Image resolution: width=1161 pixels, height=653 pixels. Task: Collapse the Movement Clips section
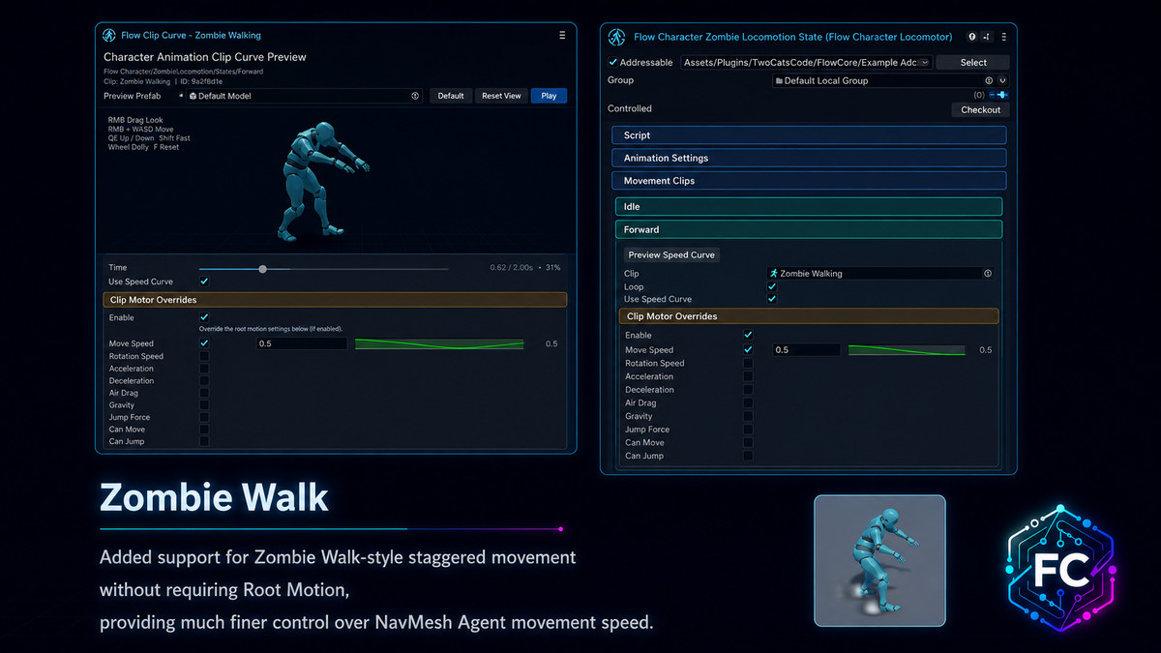click(x=809, y=181)
